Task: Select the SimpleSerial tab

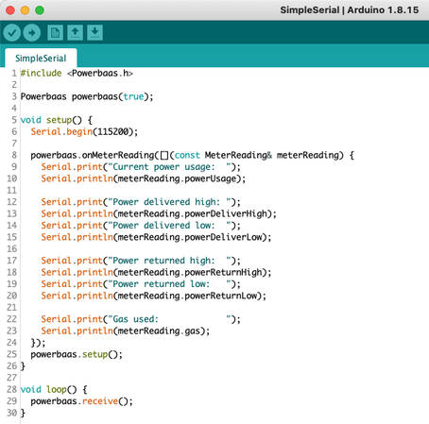Action: click(41, 58)
